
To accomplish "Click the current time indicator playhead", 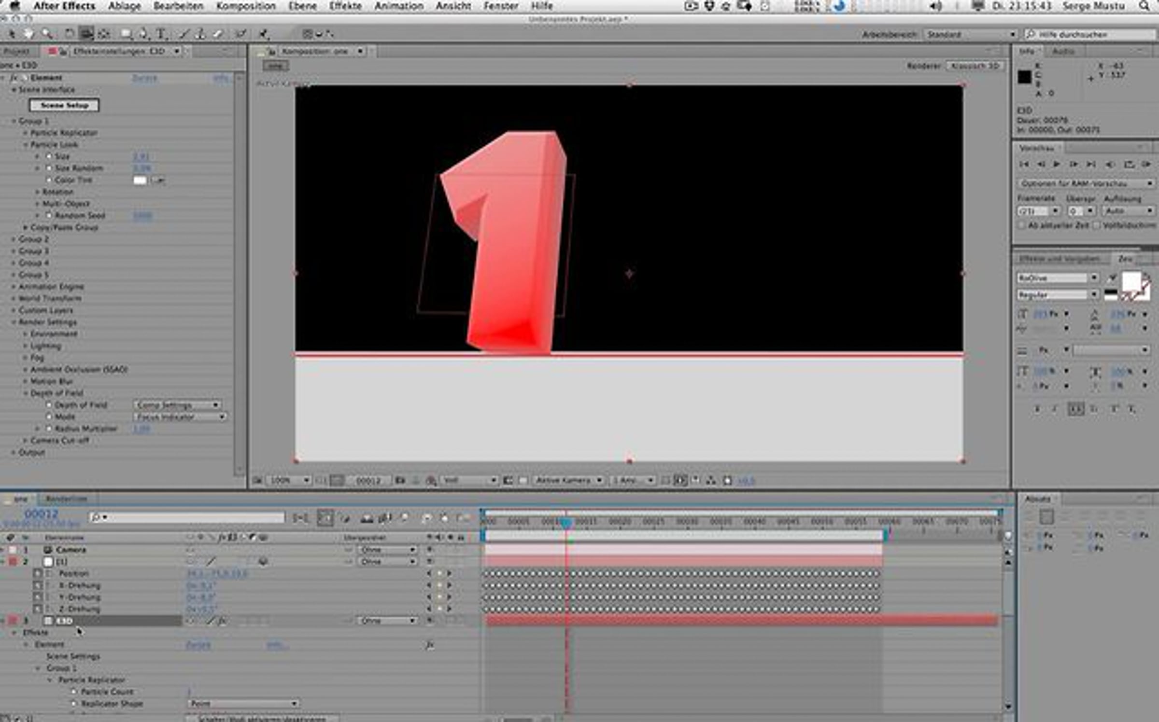I will pos(566,523).
